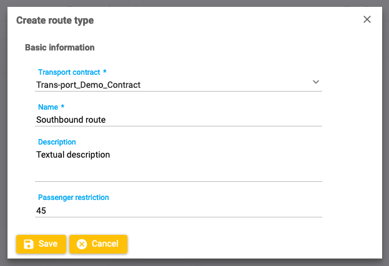Close the Create route type dialog
389x266 pixels.
(367, 19)
